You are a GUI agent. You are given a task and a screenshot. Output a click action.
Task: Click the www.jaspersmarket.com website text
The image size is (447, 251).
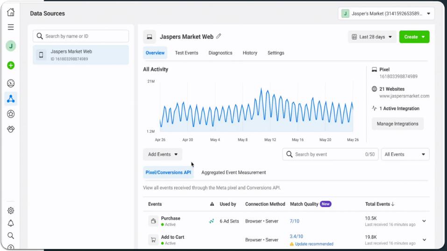[404, 96]
